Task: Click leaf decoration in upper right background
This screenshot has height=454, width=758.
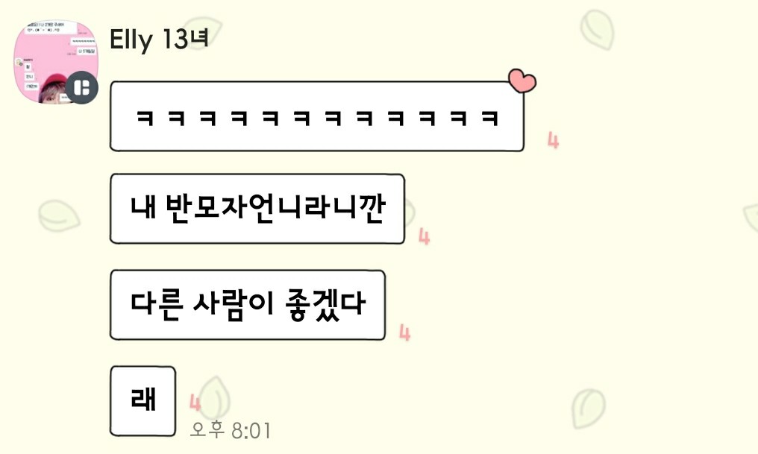Action: [597, 30]
